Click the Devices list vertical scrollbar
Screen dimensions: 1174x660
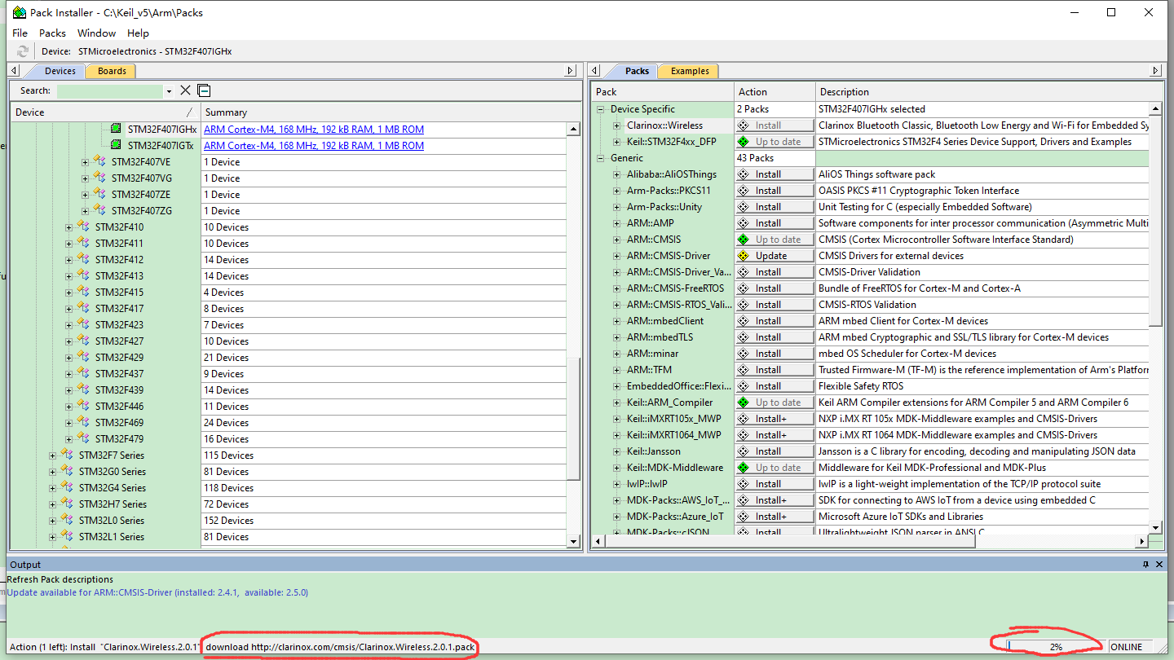click(x=575, y=334)
